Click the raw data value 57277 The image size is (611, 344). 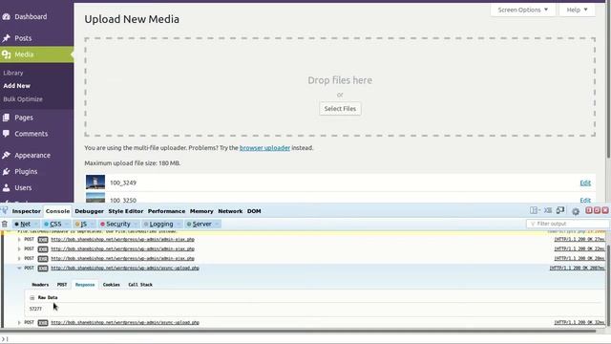click(x=35, y=309)
